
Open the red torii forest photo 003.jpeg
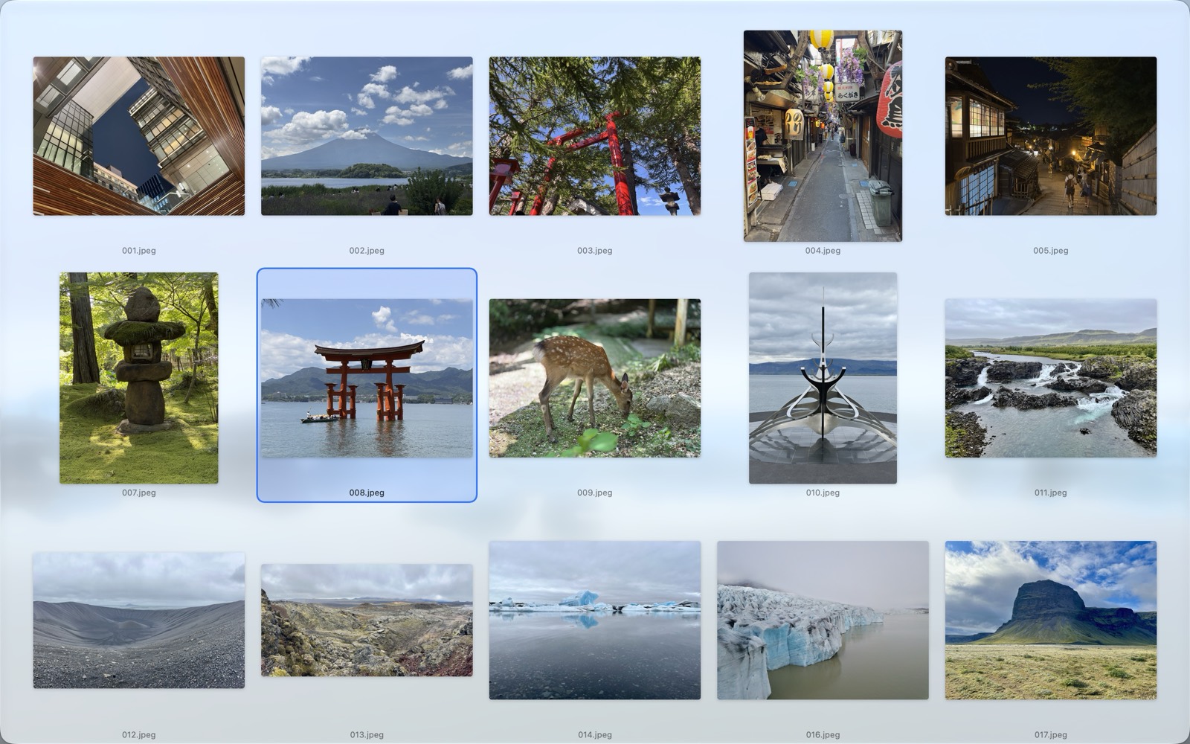click(x=595, y=136)
